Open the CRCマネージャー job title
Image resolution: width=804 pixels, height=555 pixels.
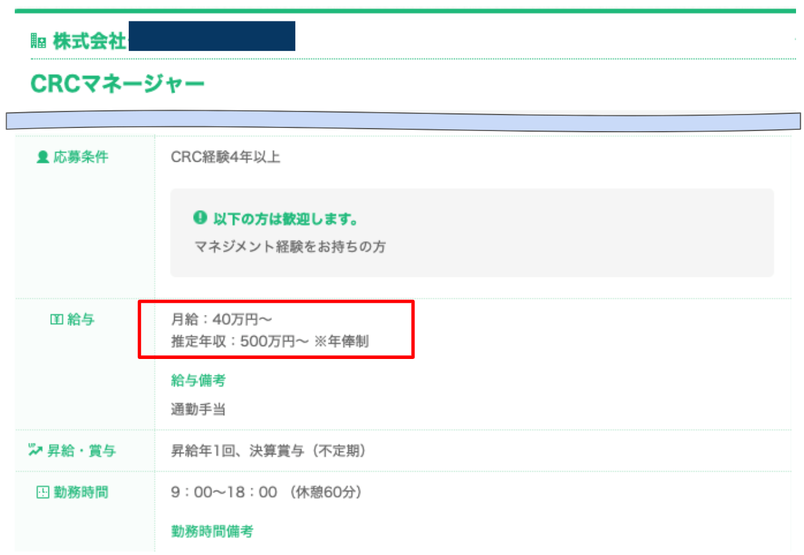click(x=117, y=85)
